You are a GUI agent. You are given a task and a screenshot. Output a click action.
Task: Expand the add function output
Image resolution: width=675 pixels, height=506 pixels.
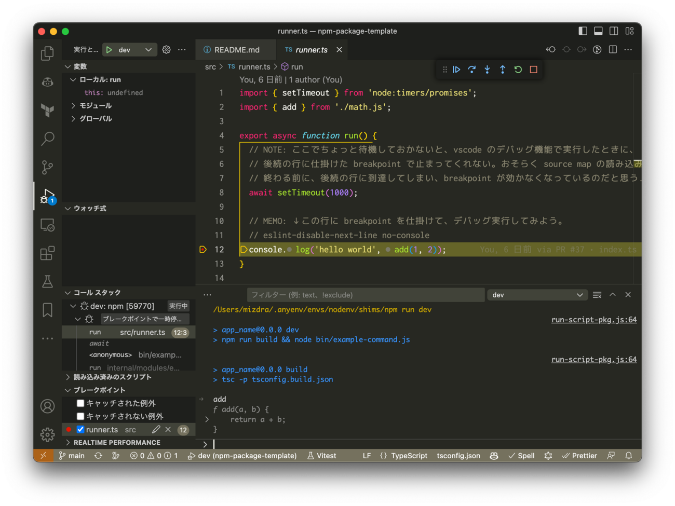click(207, 419)
